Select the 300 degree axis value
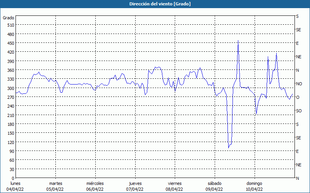 click(11, 88)
